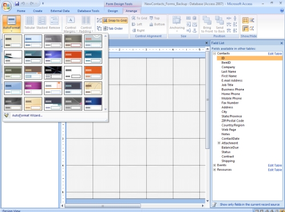The image size is (285, 212).
Task: Expand the Attachment field node
Action: [219, 143]
